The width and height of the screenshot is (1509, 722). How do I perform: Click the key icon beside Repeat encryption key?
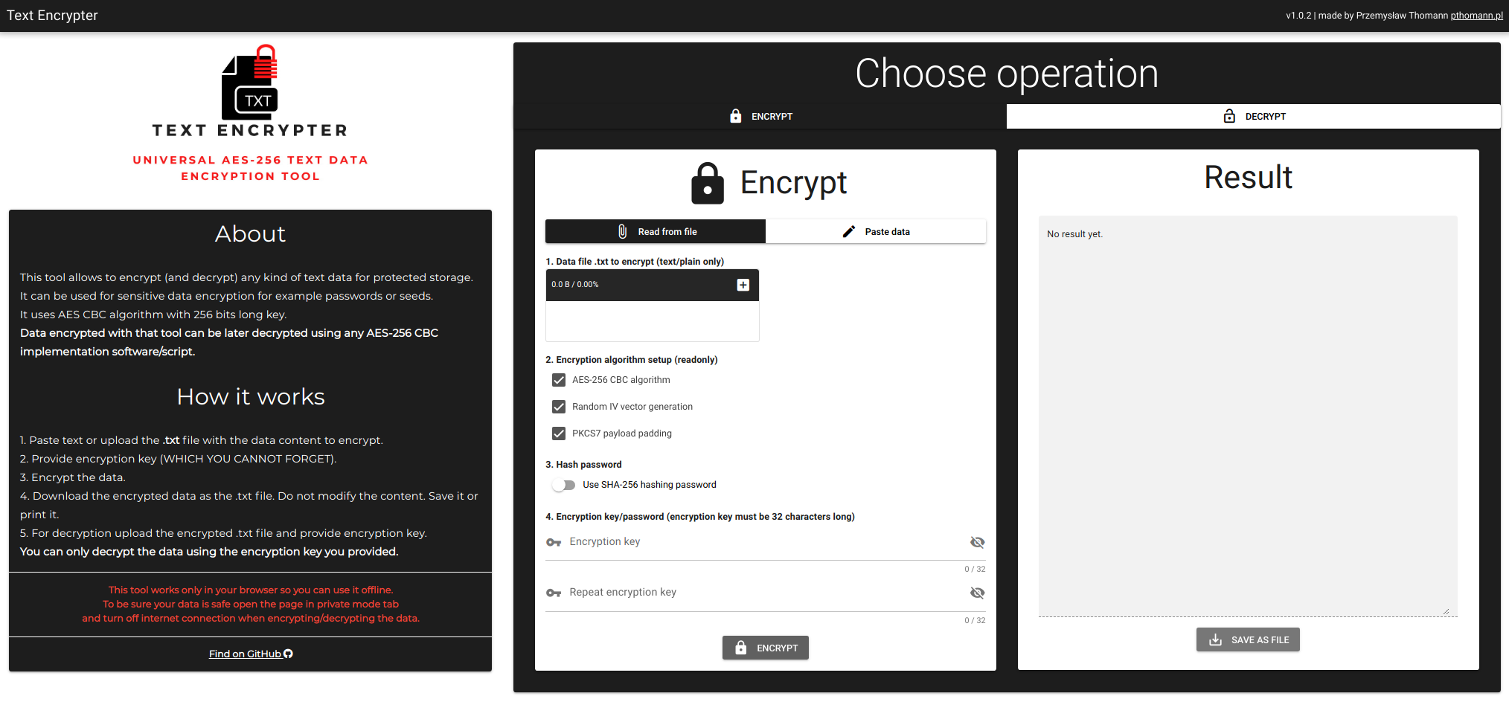point(554,593)
